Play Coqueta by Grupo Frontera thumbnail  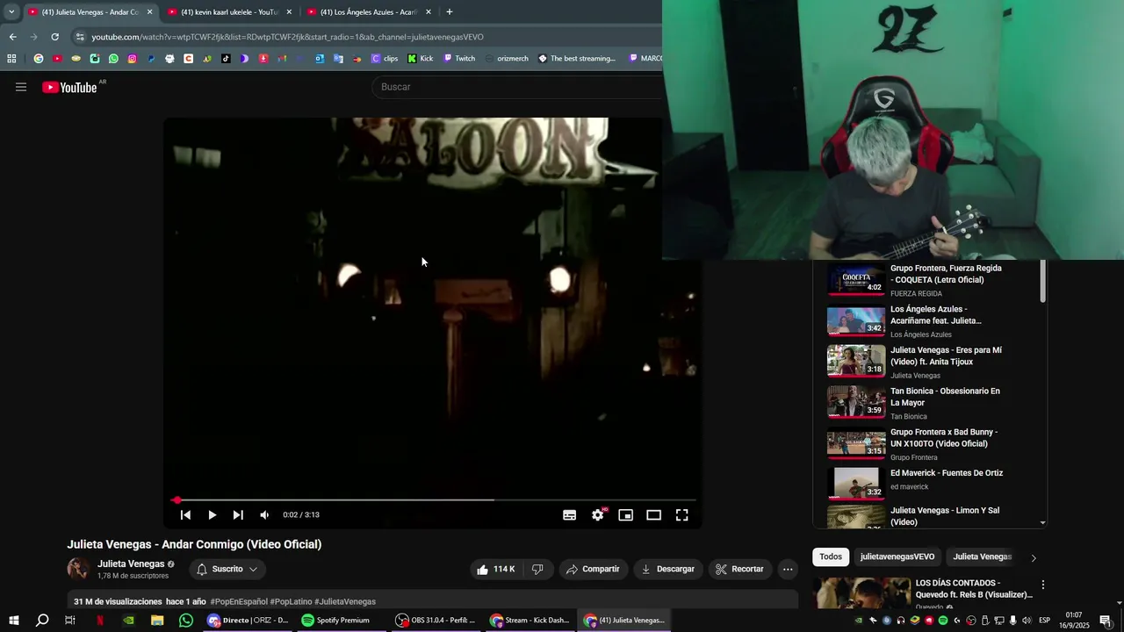tap(856, 280)
